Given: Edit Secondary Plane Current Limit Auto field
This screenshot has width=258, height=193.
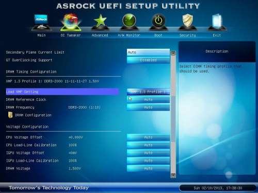Looking at the screenshot, I should tap(148, 52).
